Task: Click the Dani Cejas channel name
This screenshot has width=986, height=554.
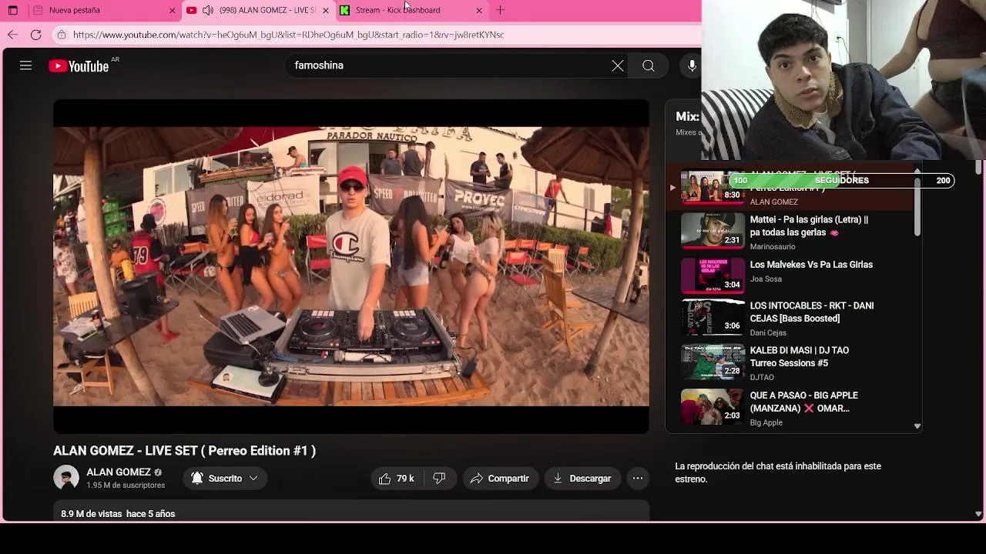Action: point(768,333)
